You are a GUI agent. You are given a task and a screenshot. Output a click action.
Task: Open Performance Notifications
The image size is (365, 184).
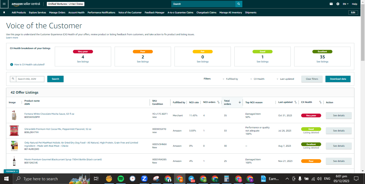click(102, 13)
